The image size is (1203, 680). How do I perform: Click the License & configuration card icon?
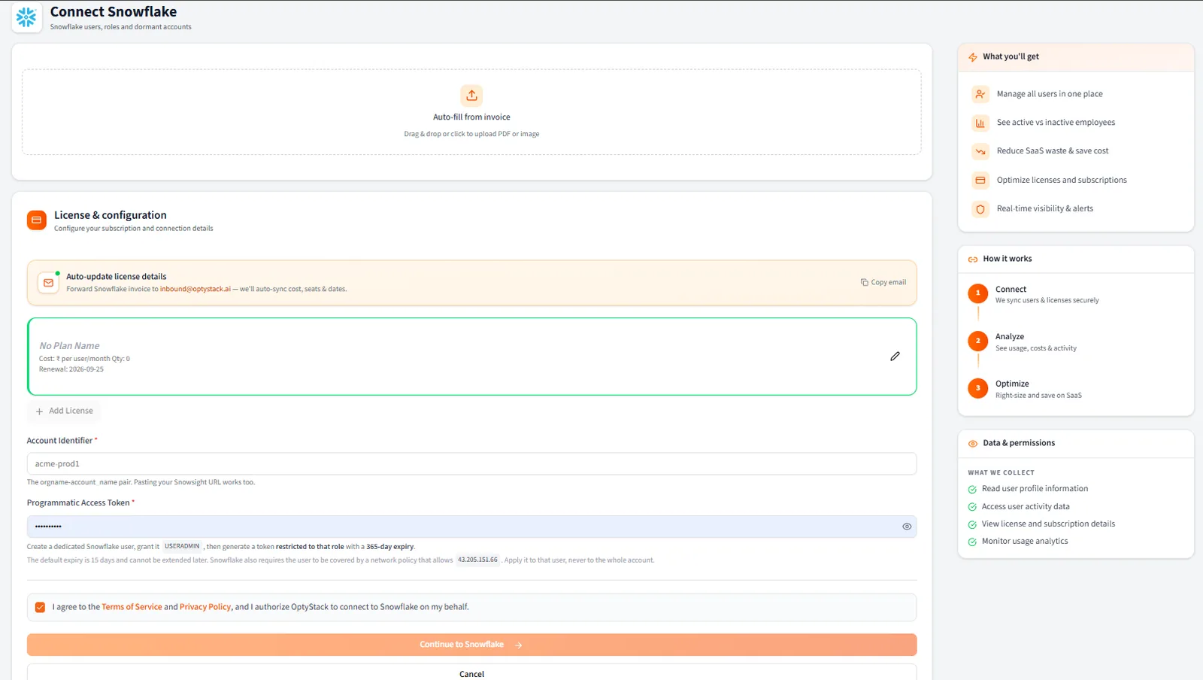pyautogui.click(x=36, y=220)
